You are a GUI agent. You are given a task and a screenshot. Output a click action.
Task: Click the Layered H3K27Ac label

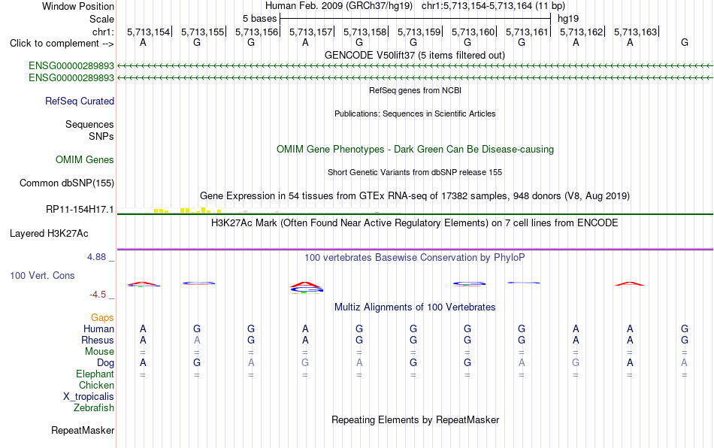coord(49,234)
